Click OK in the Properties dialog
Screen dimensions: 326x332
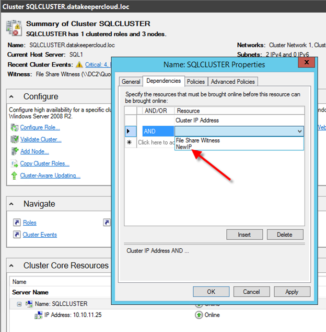click(211, 292)
